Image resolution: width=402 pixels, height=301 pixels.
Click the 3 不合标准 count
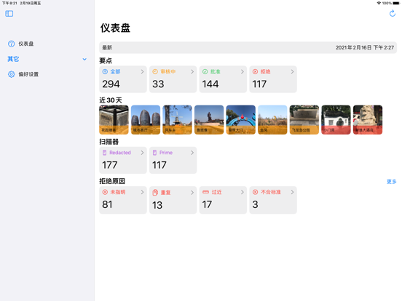(255, 204)
